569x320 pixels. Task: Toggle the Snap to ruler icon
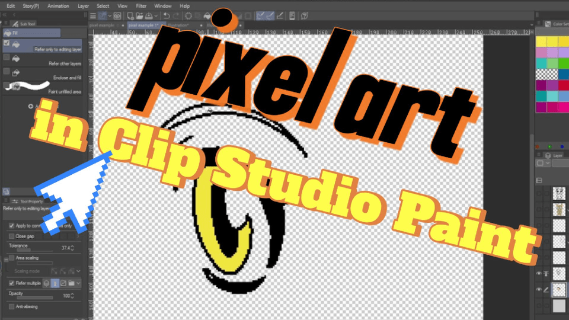261,16
